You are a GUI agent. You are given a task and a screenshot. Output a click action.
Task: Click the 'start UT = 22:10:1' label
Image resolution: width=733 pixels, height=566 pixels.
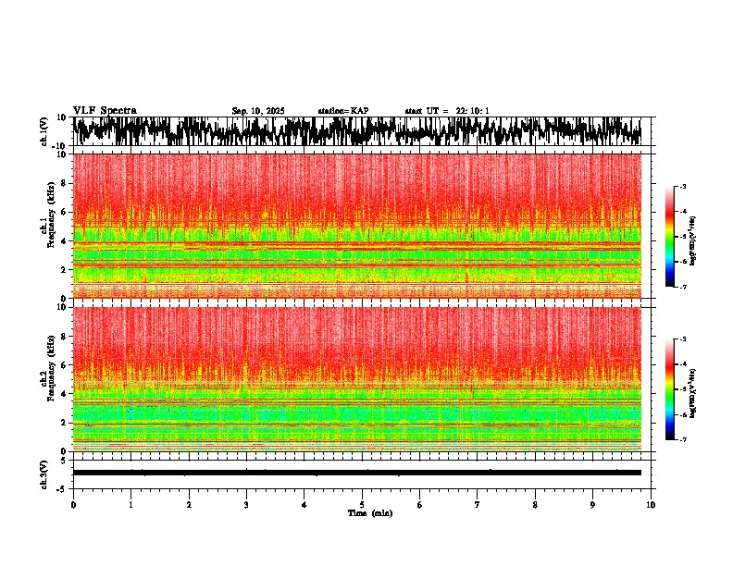pos(447,111)
